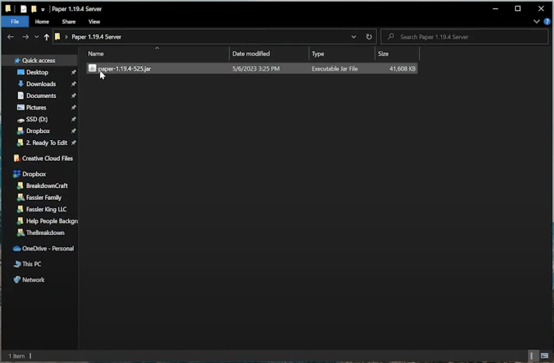The height and width of the screenshot is (363, 554).
Task: Refresh the Paper 1.19.4 Server folder
Action: tap(369, 37)
